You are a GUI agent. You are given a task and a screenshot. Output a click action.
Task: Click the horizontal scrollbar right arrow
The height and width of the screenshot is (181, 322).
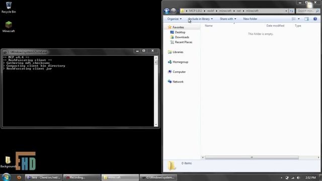pyautogui.click(x=318, y=157)
